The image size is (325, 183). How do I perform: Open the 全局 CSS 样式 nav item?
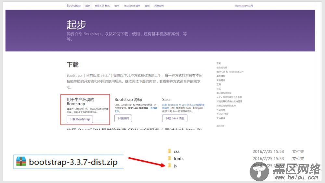coord(102,6)
